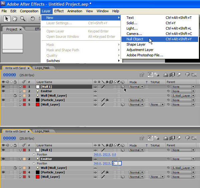Select the Hand tool
This screenshot has width=200, height=188.
15,19
